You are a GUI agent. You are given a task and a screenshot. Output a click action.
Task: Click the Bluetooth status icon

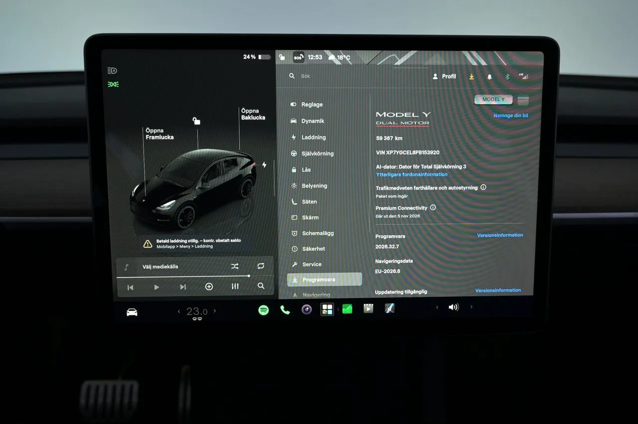pos(507,77)
